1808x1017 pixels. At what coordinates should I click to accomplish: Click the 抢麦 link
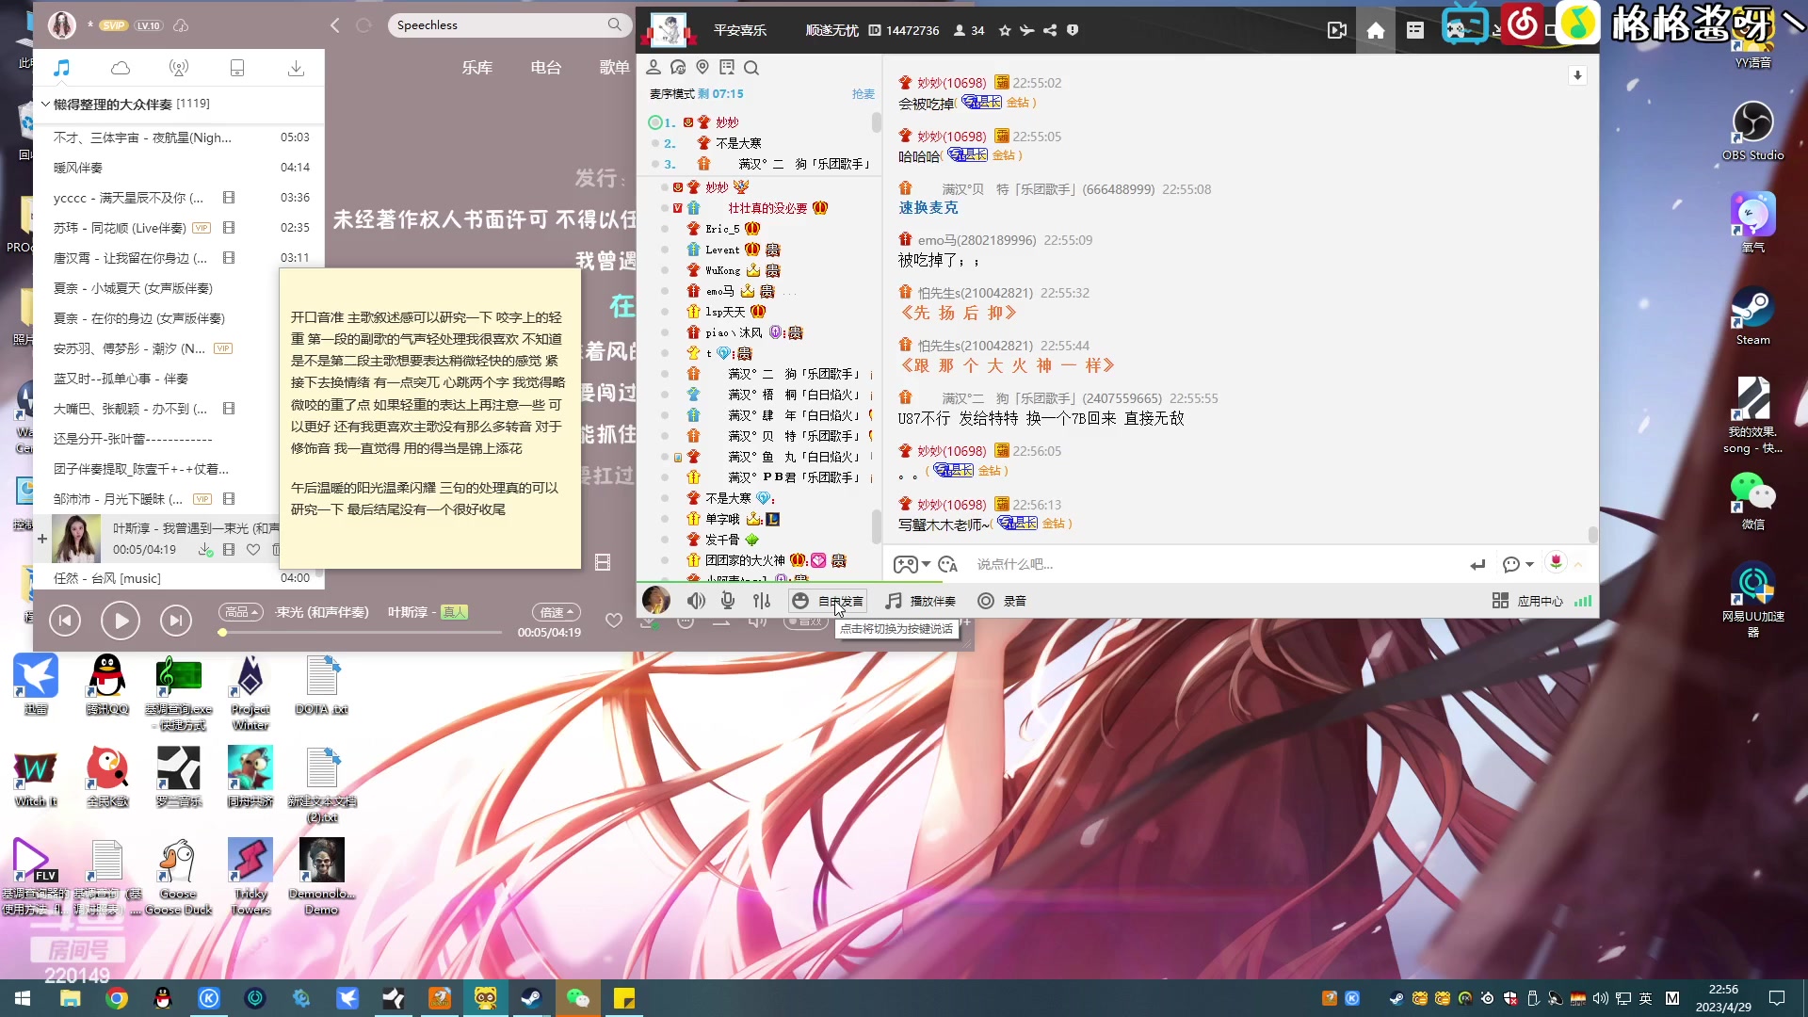coord(863,94)
